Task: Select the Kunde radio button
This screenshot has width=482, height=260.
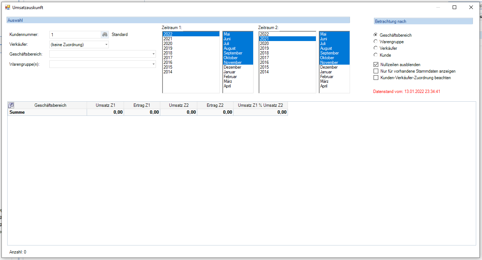Action: [376, 55]
